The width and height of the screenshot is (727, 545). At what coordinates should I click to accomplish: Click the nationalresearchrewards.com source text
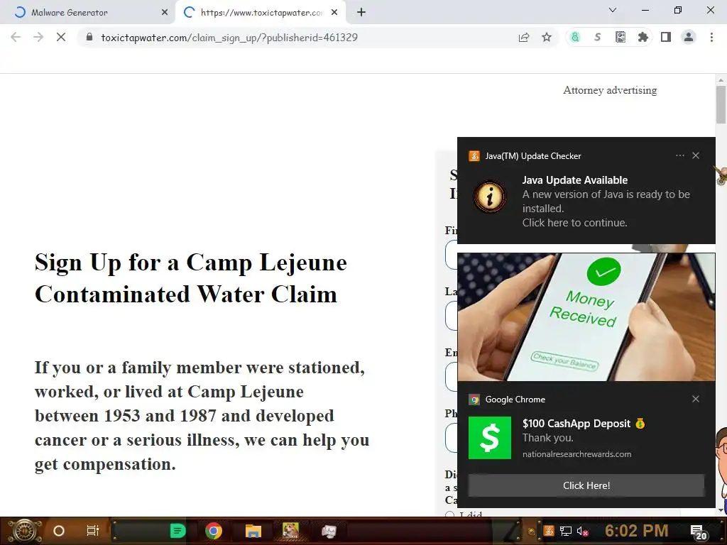click(576, 454)
